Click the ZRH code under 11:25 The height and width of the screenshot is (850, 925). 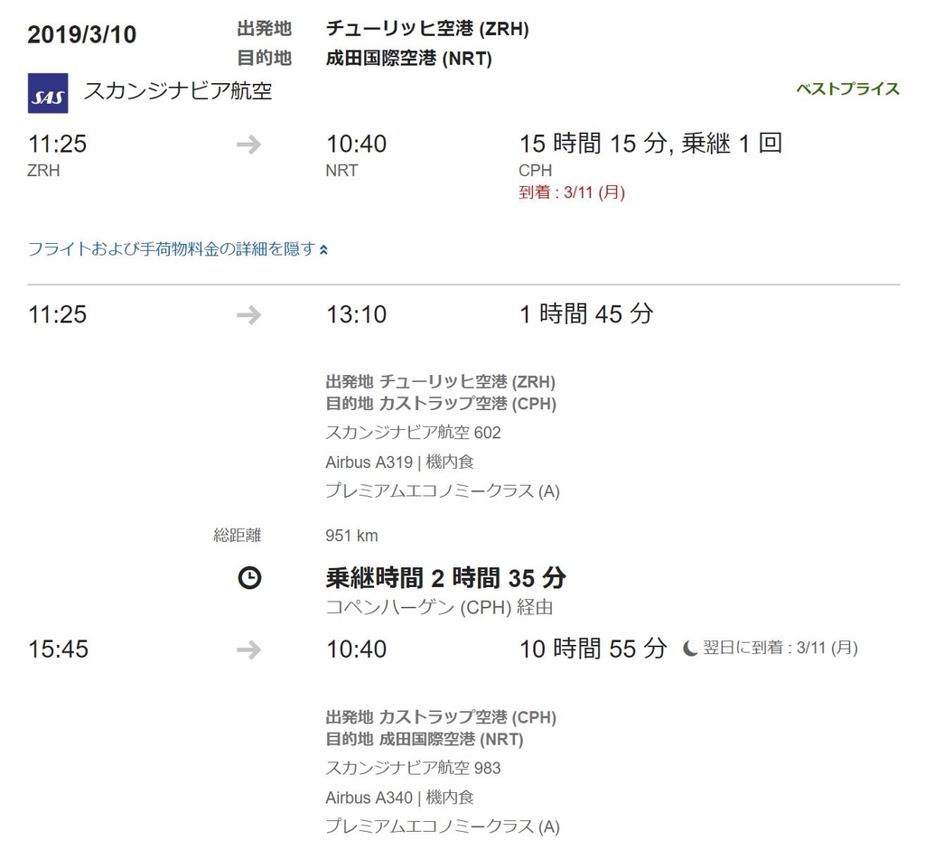(43, 171)
